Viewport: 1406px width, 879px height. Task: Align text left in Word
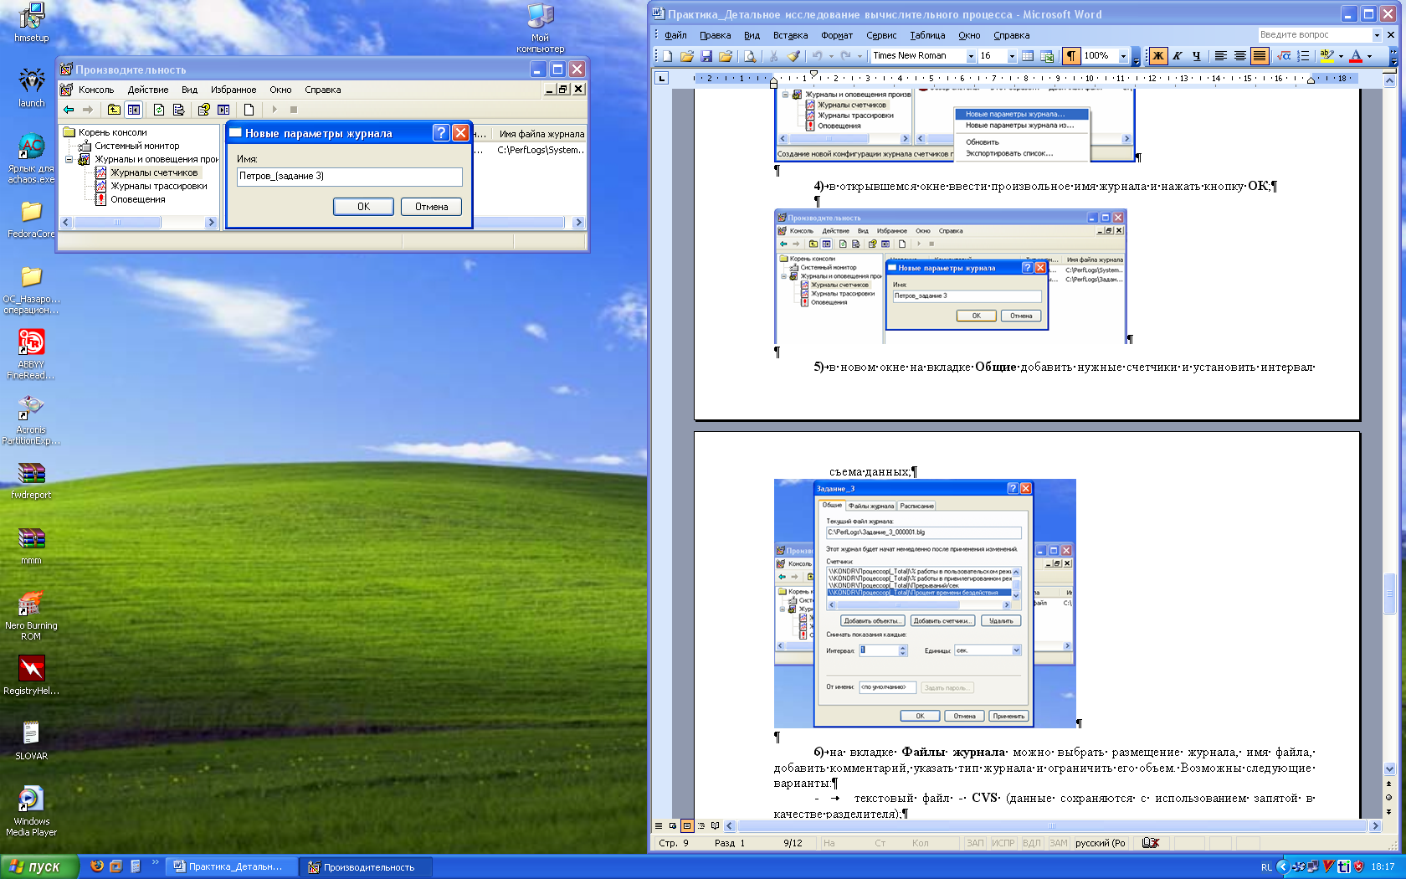[1221, 56]
